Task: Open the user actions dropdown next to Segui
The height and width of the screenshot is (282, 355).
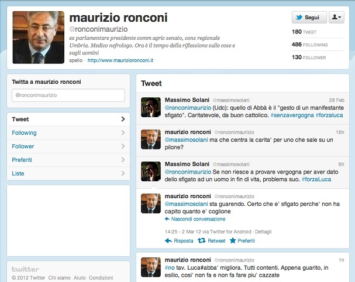Action: click(336, 18)
